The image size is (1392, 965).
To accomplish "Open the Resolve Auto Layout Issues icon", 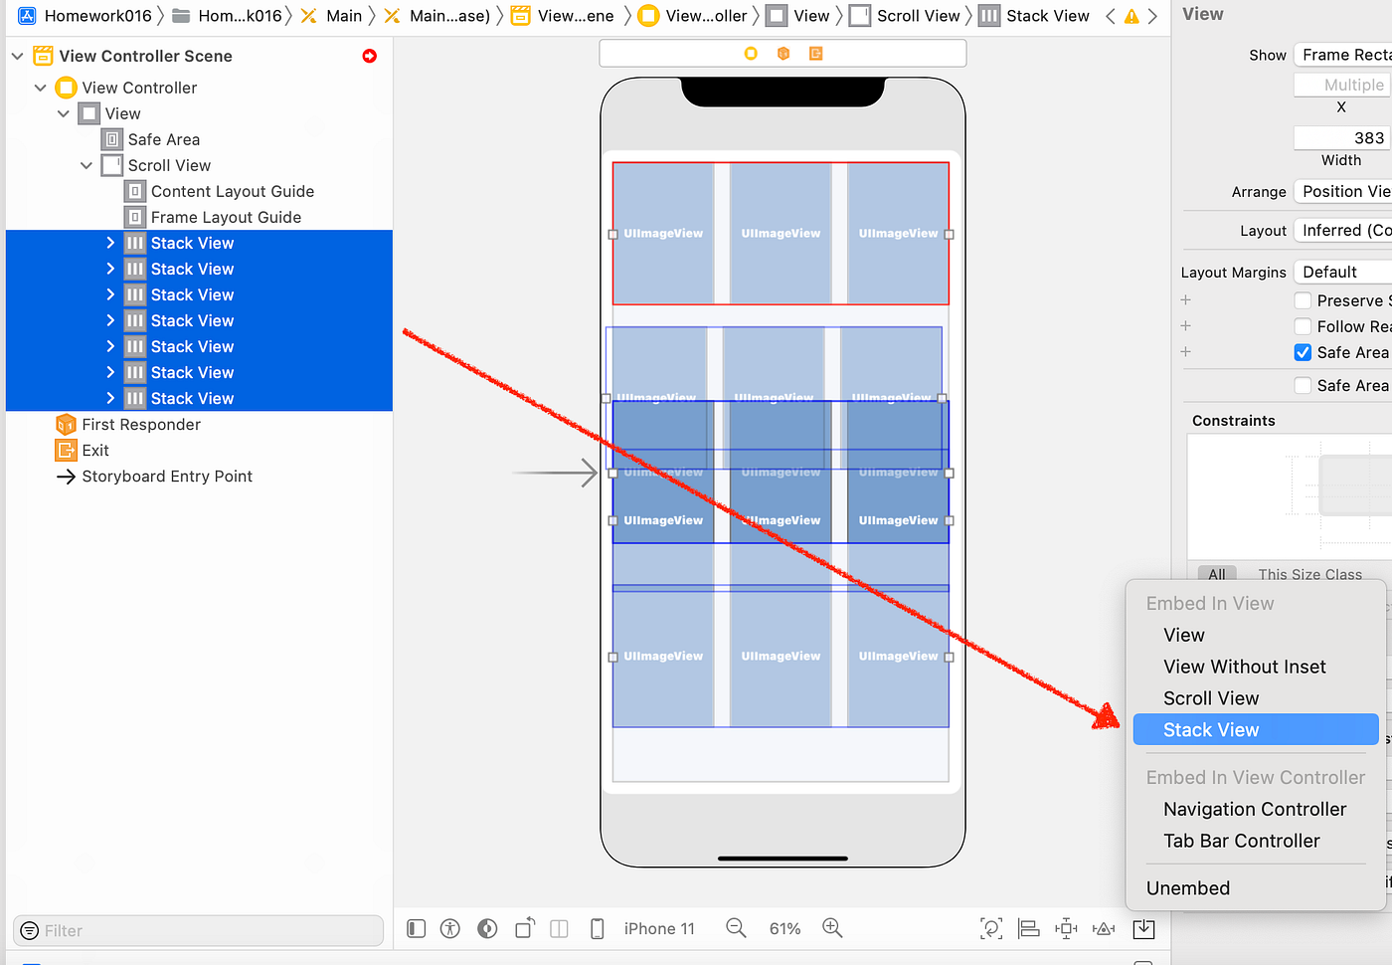I will pyautogui.click(x=1104, y=928).
